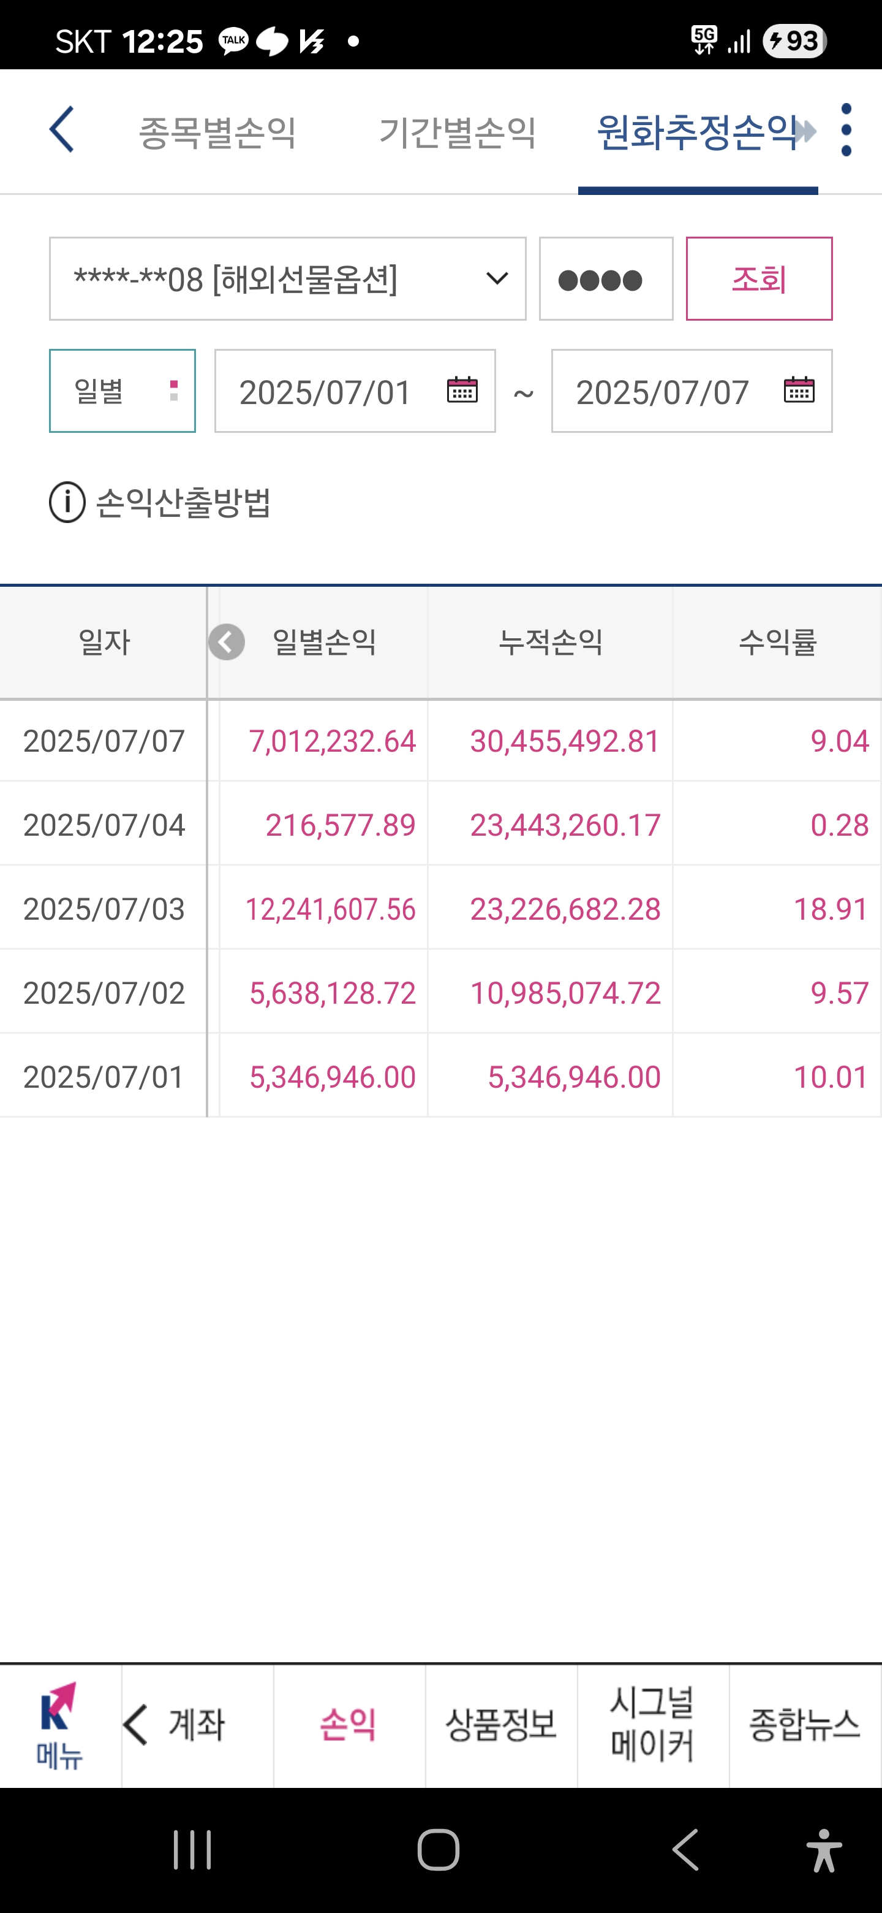Viewport: 882px width, 1913px height.
Task: Tap the accessibility icon in navigation bar
Action: (x=823, y=1850)
